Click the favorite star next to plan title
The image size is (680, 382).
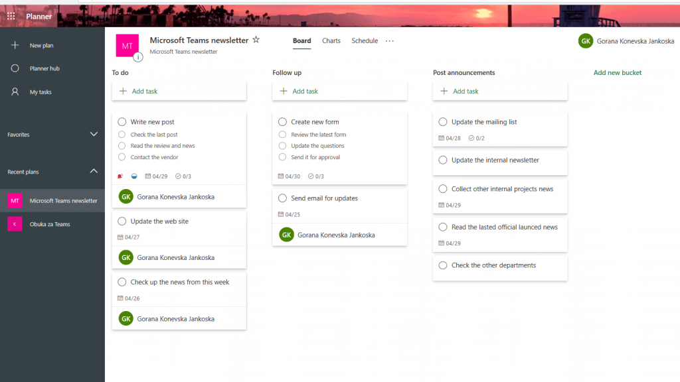(256, 40)
